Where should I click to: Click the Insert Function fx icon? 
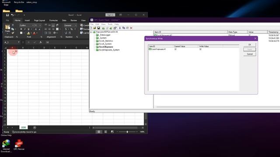pos(41,42)
